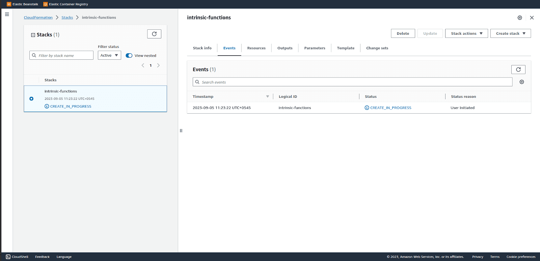Go to next stacks page arrow
This screenshot has width=540, height=261.
pos(158,65)
